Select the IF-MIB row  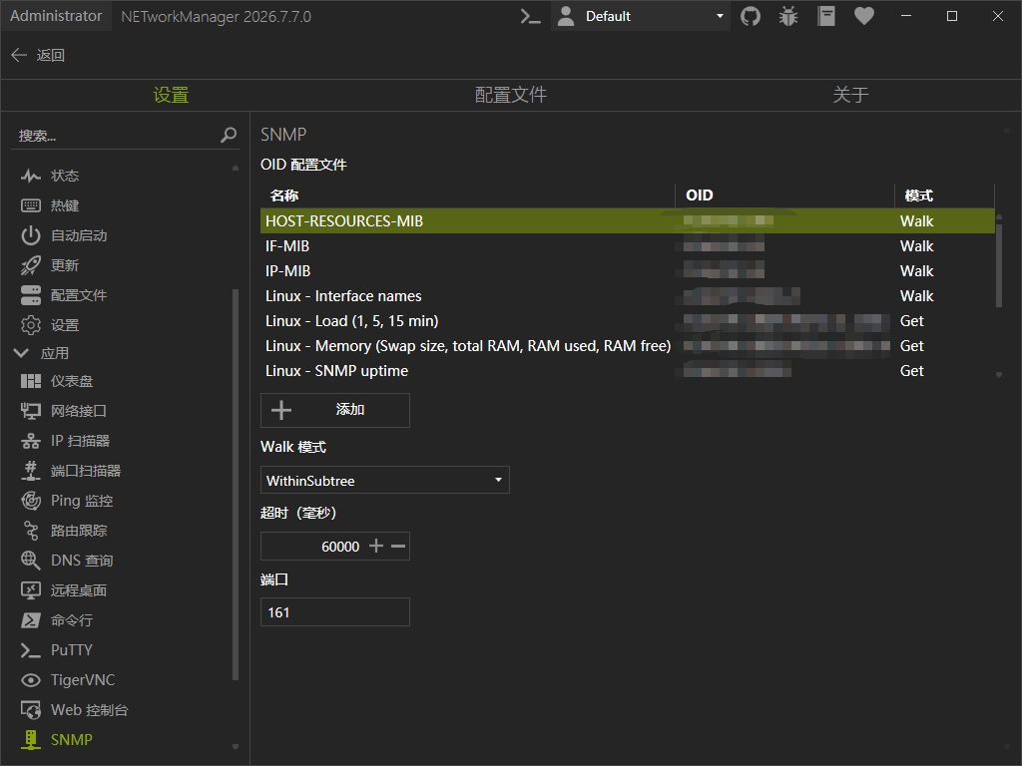pos(627,246)
